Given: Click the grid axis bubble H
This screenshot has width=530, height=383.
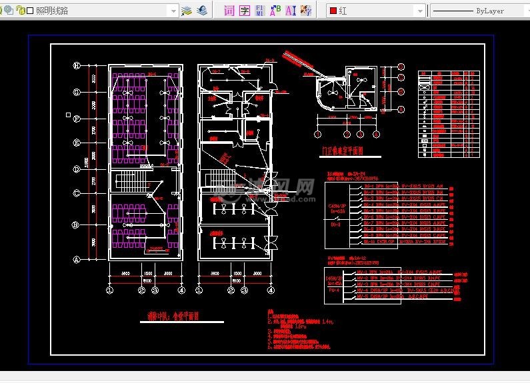Looking at the screenshot, I should pos(77,65).
